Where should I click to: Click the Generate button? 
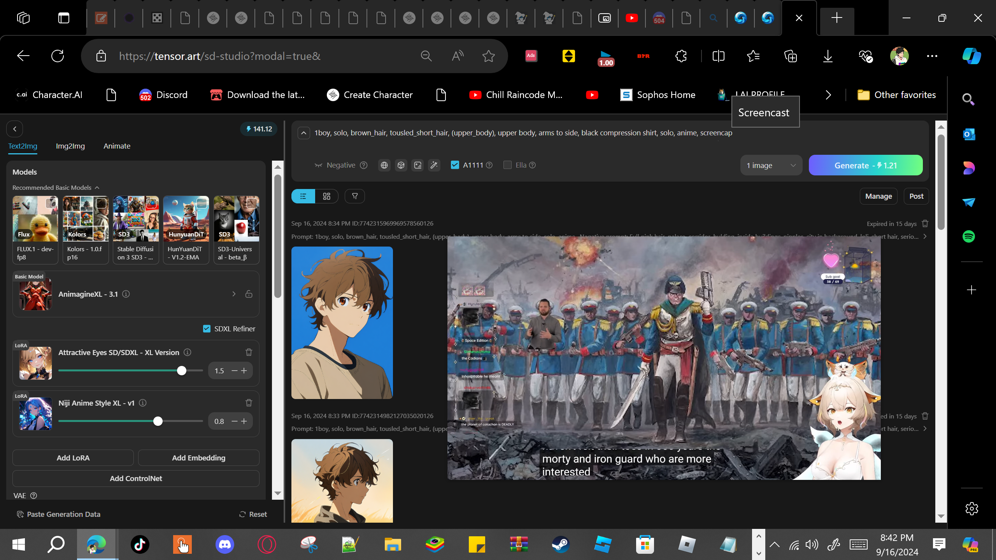coord(866,165)
